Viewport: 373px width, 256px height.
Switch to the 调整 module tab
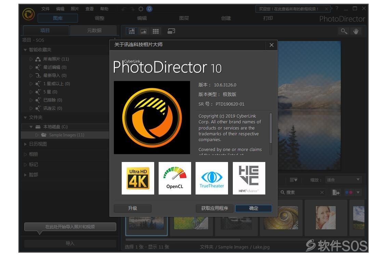pyautogui.click(x=100, y=18)
